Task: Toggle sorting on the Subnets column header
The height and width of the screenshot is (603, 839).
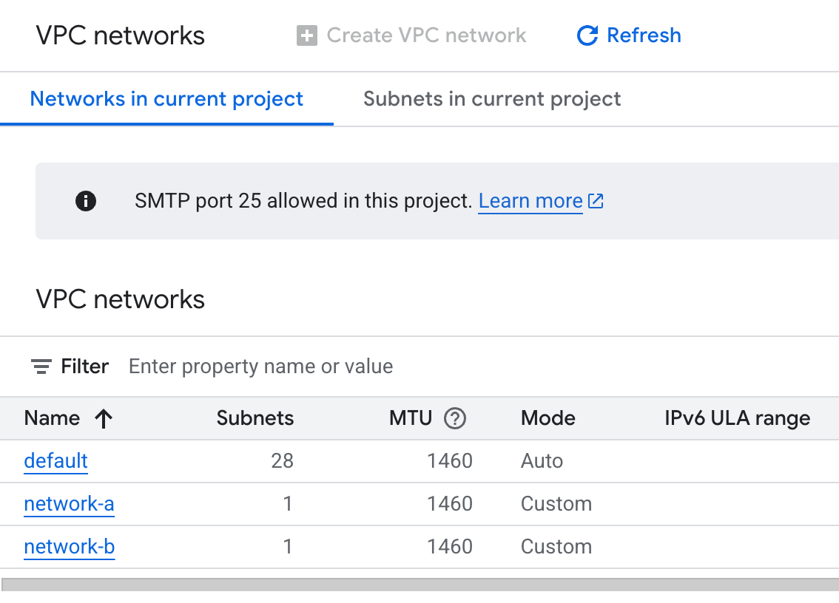Action: coord(255,418)
